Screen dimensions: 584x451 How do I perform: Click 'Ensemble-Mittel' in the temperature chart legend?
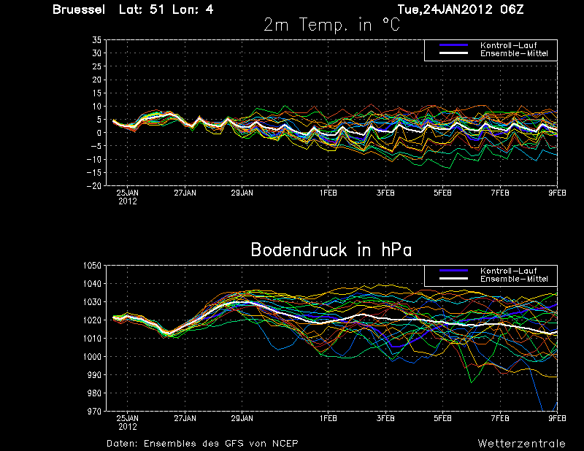pyautogui.click(x=514, y=53)
